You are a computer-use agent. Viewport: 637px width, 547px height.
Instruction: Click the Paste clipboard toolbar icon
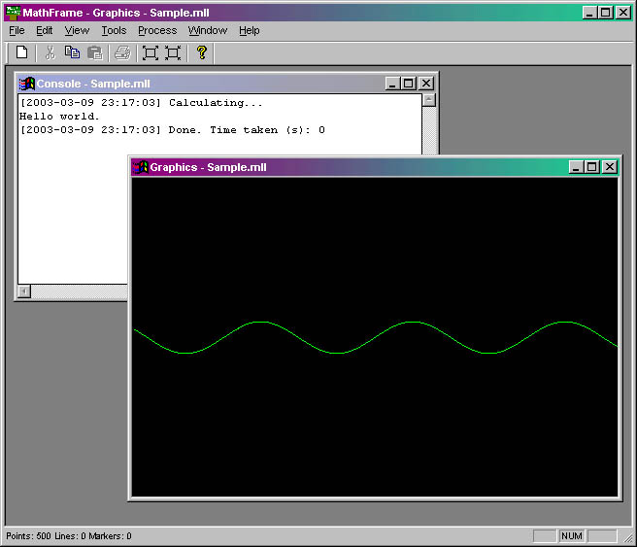95,52
